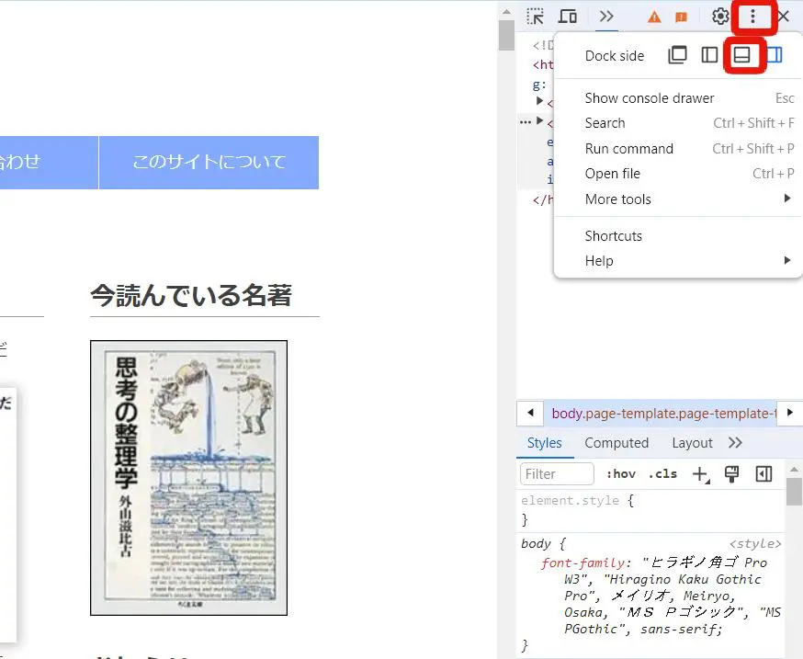803x659 pixels.
Task: Click the orange warning triangle icon
Action: (654, 17)
